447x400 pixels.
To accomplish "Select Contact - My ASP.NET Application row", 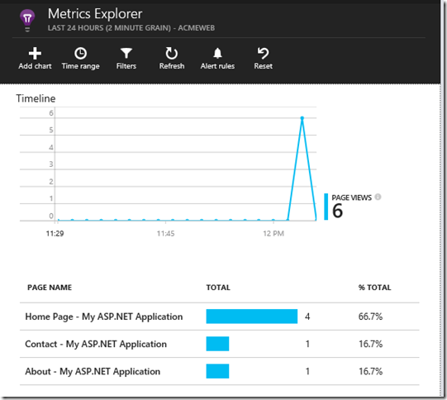I will (220, 344).
